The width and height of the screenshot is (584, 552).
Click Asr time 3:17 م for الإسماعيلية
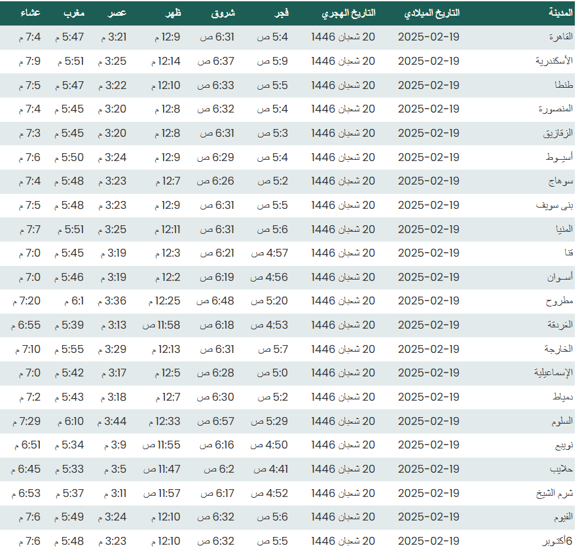114,373
